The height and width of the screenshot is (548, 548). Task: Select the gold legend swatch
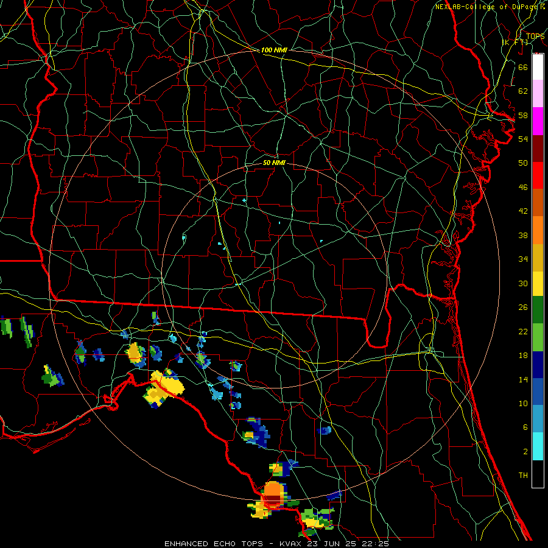(538, 258)
